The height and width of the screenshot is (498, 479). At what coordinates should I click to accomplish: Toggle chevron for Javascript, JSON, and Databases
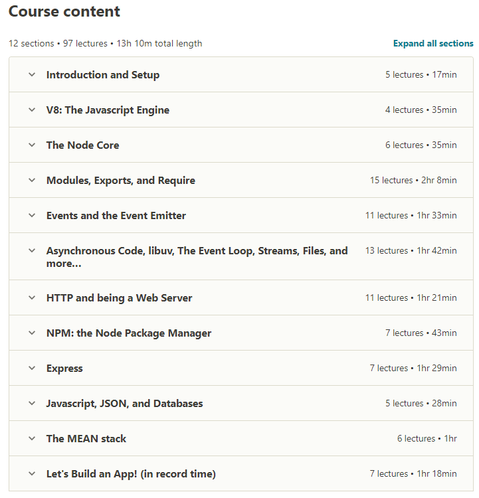[32, 403]
